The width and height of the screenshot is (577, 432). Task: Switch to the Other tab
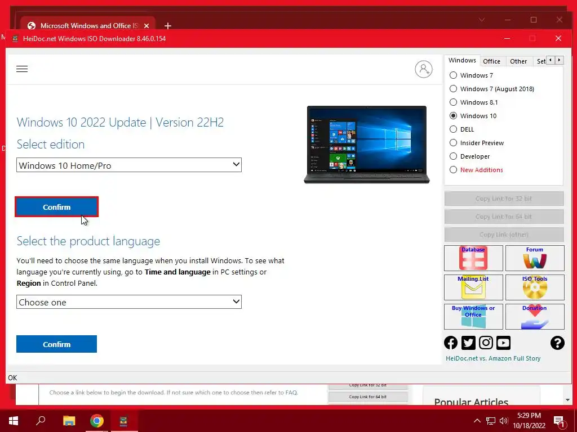click(518, 61)
